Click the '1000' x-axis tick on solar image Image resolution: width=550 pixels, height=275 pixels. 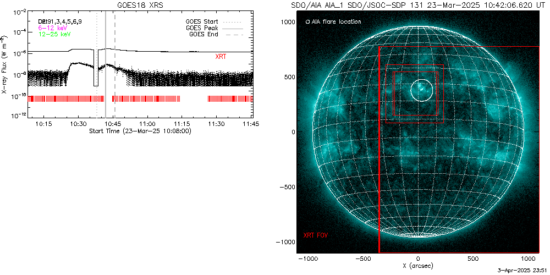[x=528, y=259]
